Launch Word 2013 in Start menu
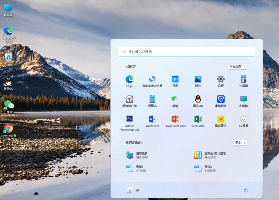This screenshot has height=200, width=279. click(x=152, y=119)
